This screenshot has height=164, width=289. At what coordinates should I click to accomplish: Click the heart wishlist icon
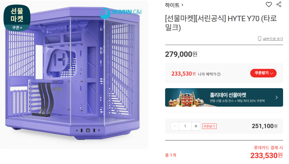[x=269, y=4]
